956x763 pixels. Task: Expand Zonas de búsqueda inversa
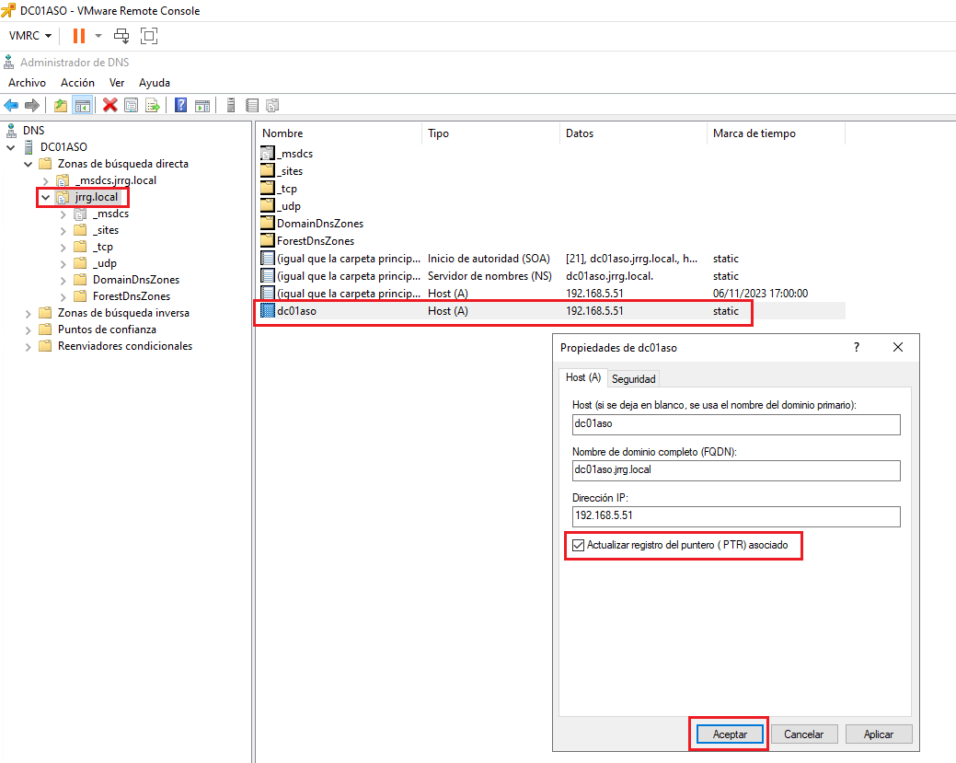[28, 313]
